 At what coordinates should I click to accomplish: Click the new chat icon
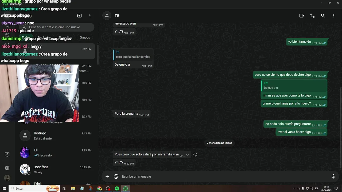click(x=79, y=16)
